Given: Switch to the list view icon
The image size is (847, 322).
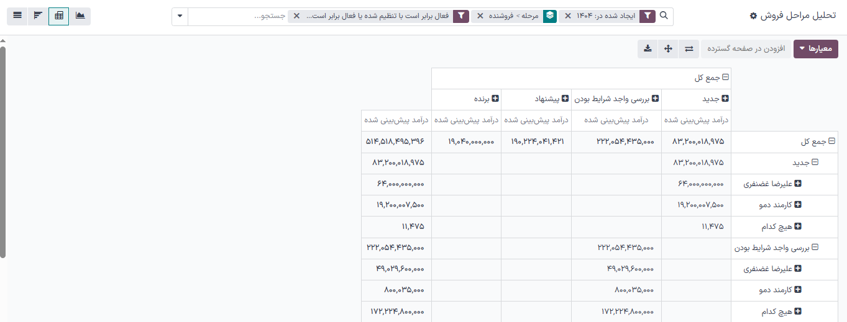Looking at the screenshot, I should tap(17, 16).
